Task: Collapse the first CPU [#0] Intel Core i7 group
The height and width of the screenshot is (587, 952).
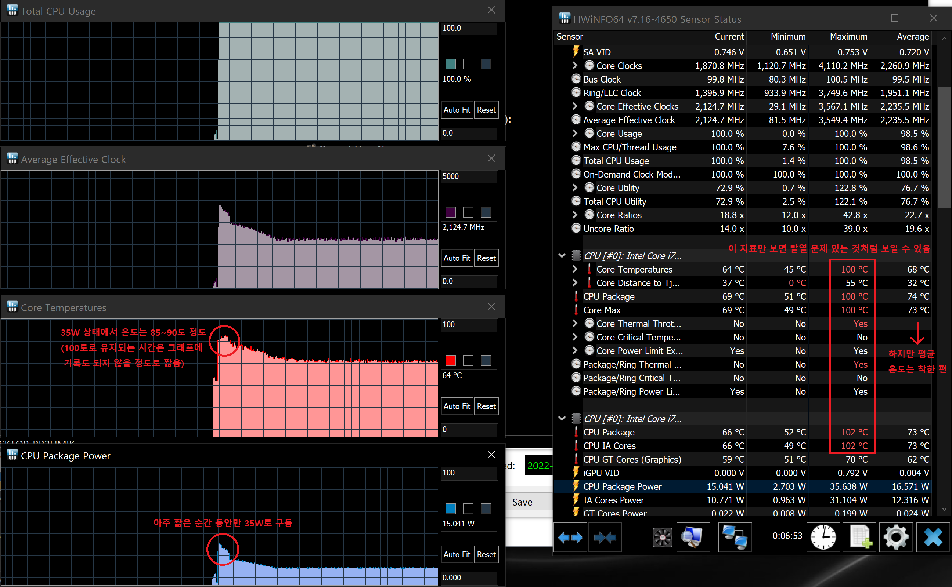Action: click(x=562, y=255)
